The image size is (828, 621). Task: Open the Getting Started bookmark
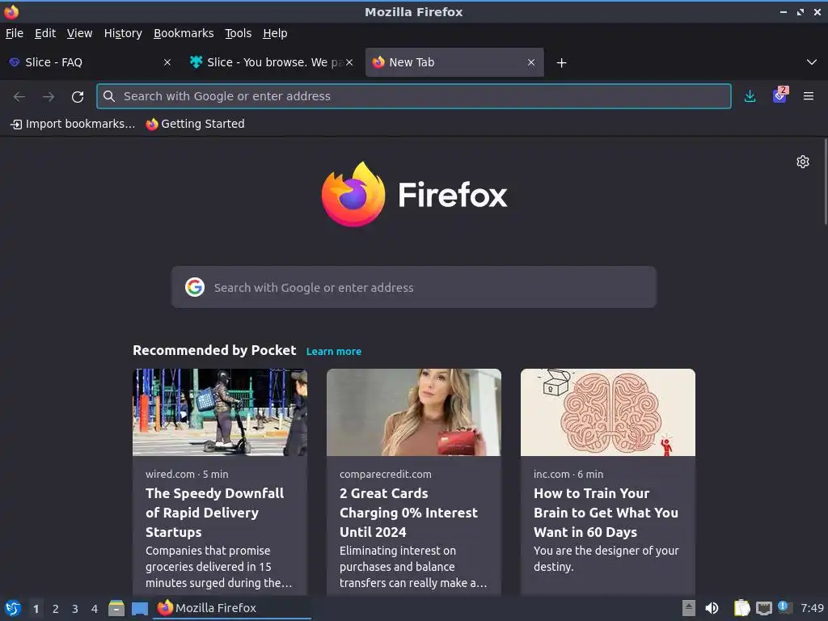(196, 124)
